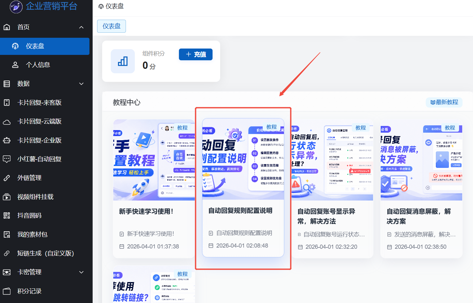Select the 仪表盘 sidebar item
This screenshot has width=473, height=303.
[45, 46]
